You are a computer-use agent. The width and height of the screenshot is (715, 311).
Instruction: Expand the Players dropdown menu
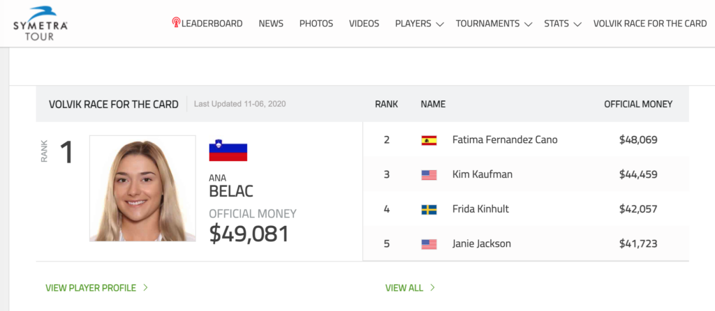tap(419, 24)
